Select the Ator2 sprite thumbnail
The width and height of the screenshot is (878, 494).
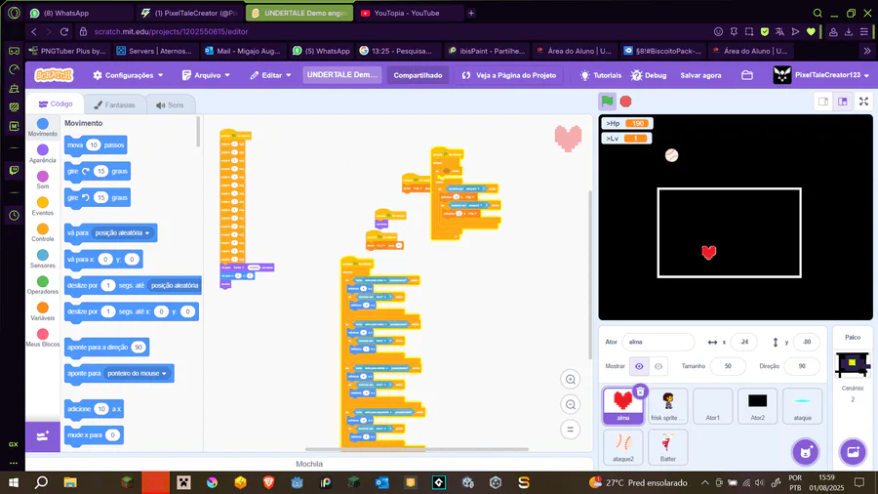point(758,405)
